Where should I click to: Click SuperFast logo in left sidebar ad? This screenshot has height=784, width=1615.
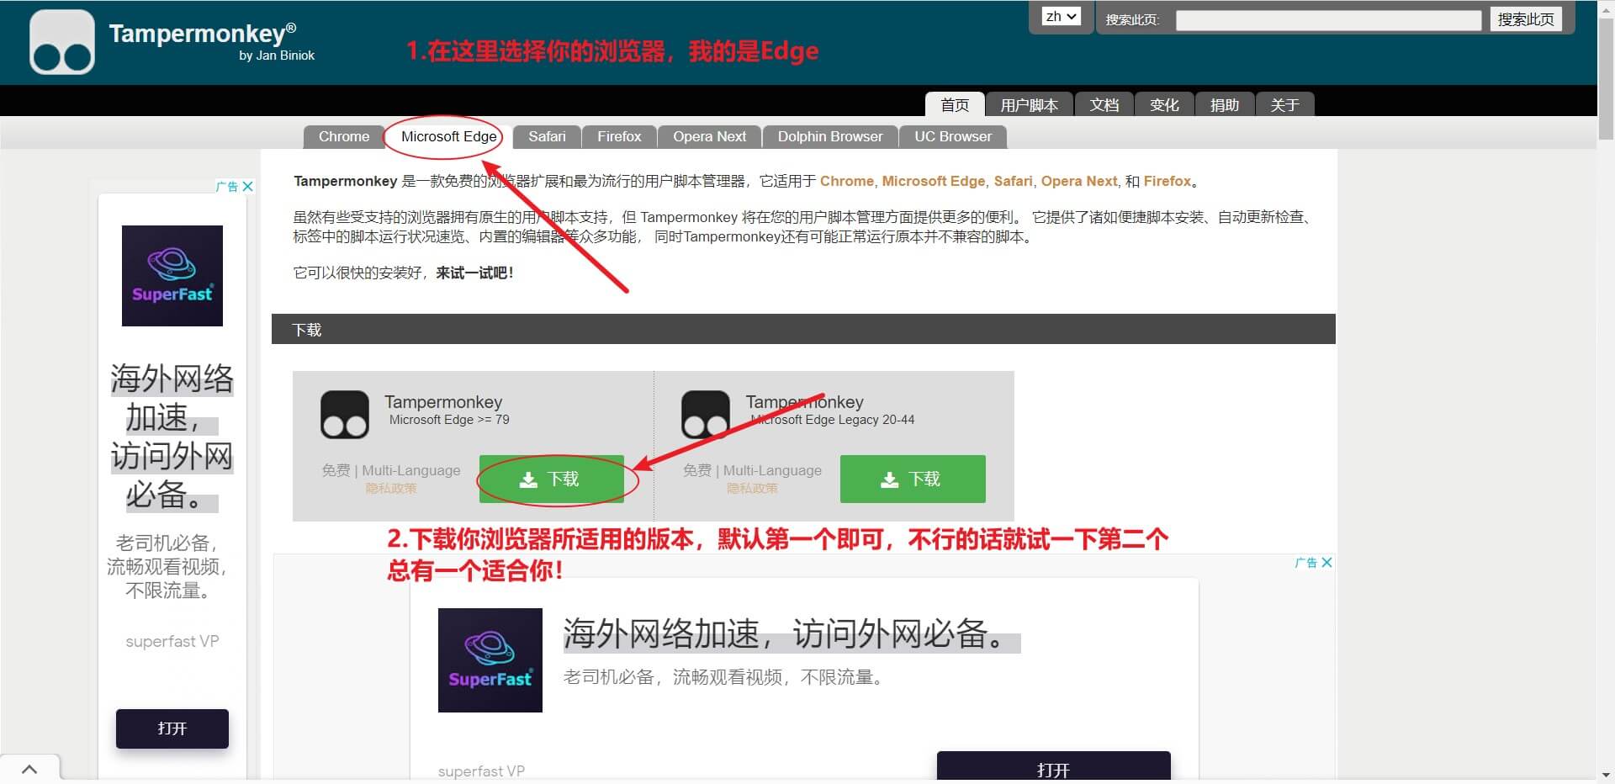click(x=172, y=276)
